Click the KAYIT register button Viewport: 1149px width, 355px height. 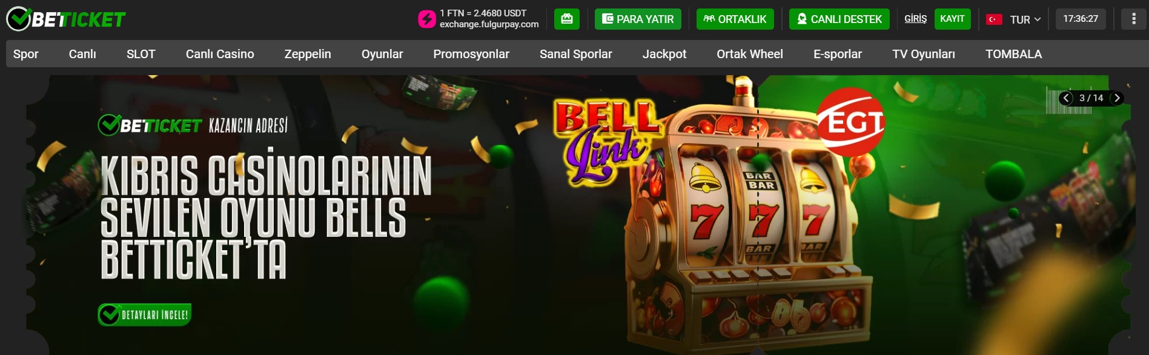(952, 19)
